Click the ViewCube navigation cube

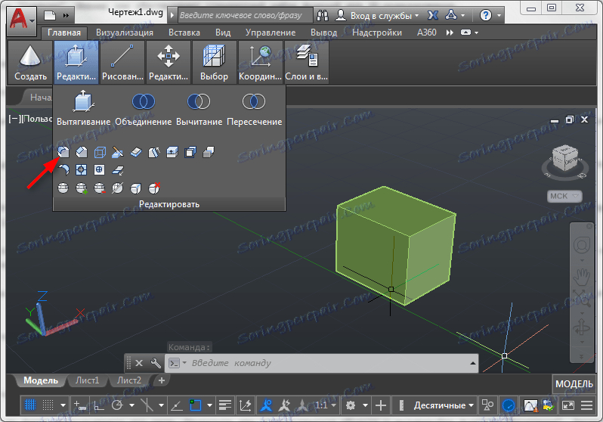pyautogui.click(x=564, y=160)
